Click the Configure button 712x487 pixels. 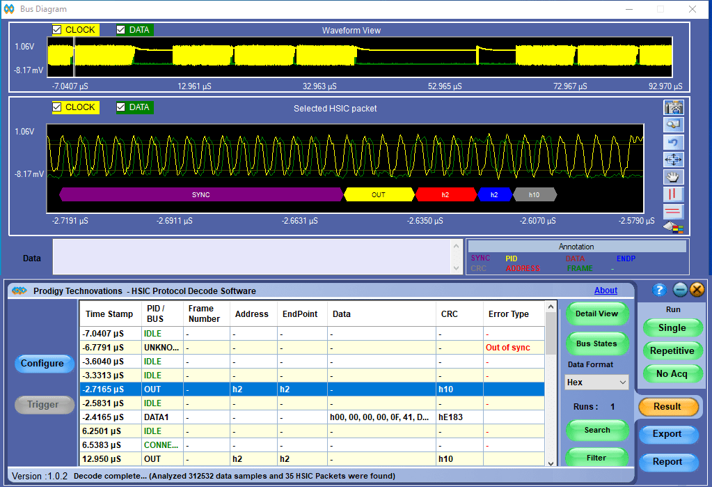click(x=42, y=364)
